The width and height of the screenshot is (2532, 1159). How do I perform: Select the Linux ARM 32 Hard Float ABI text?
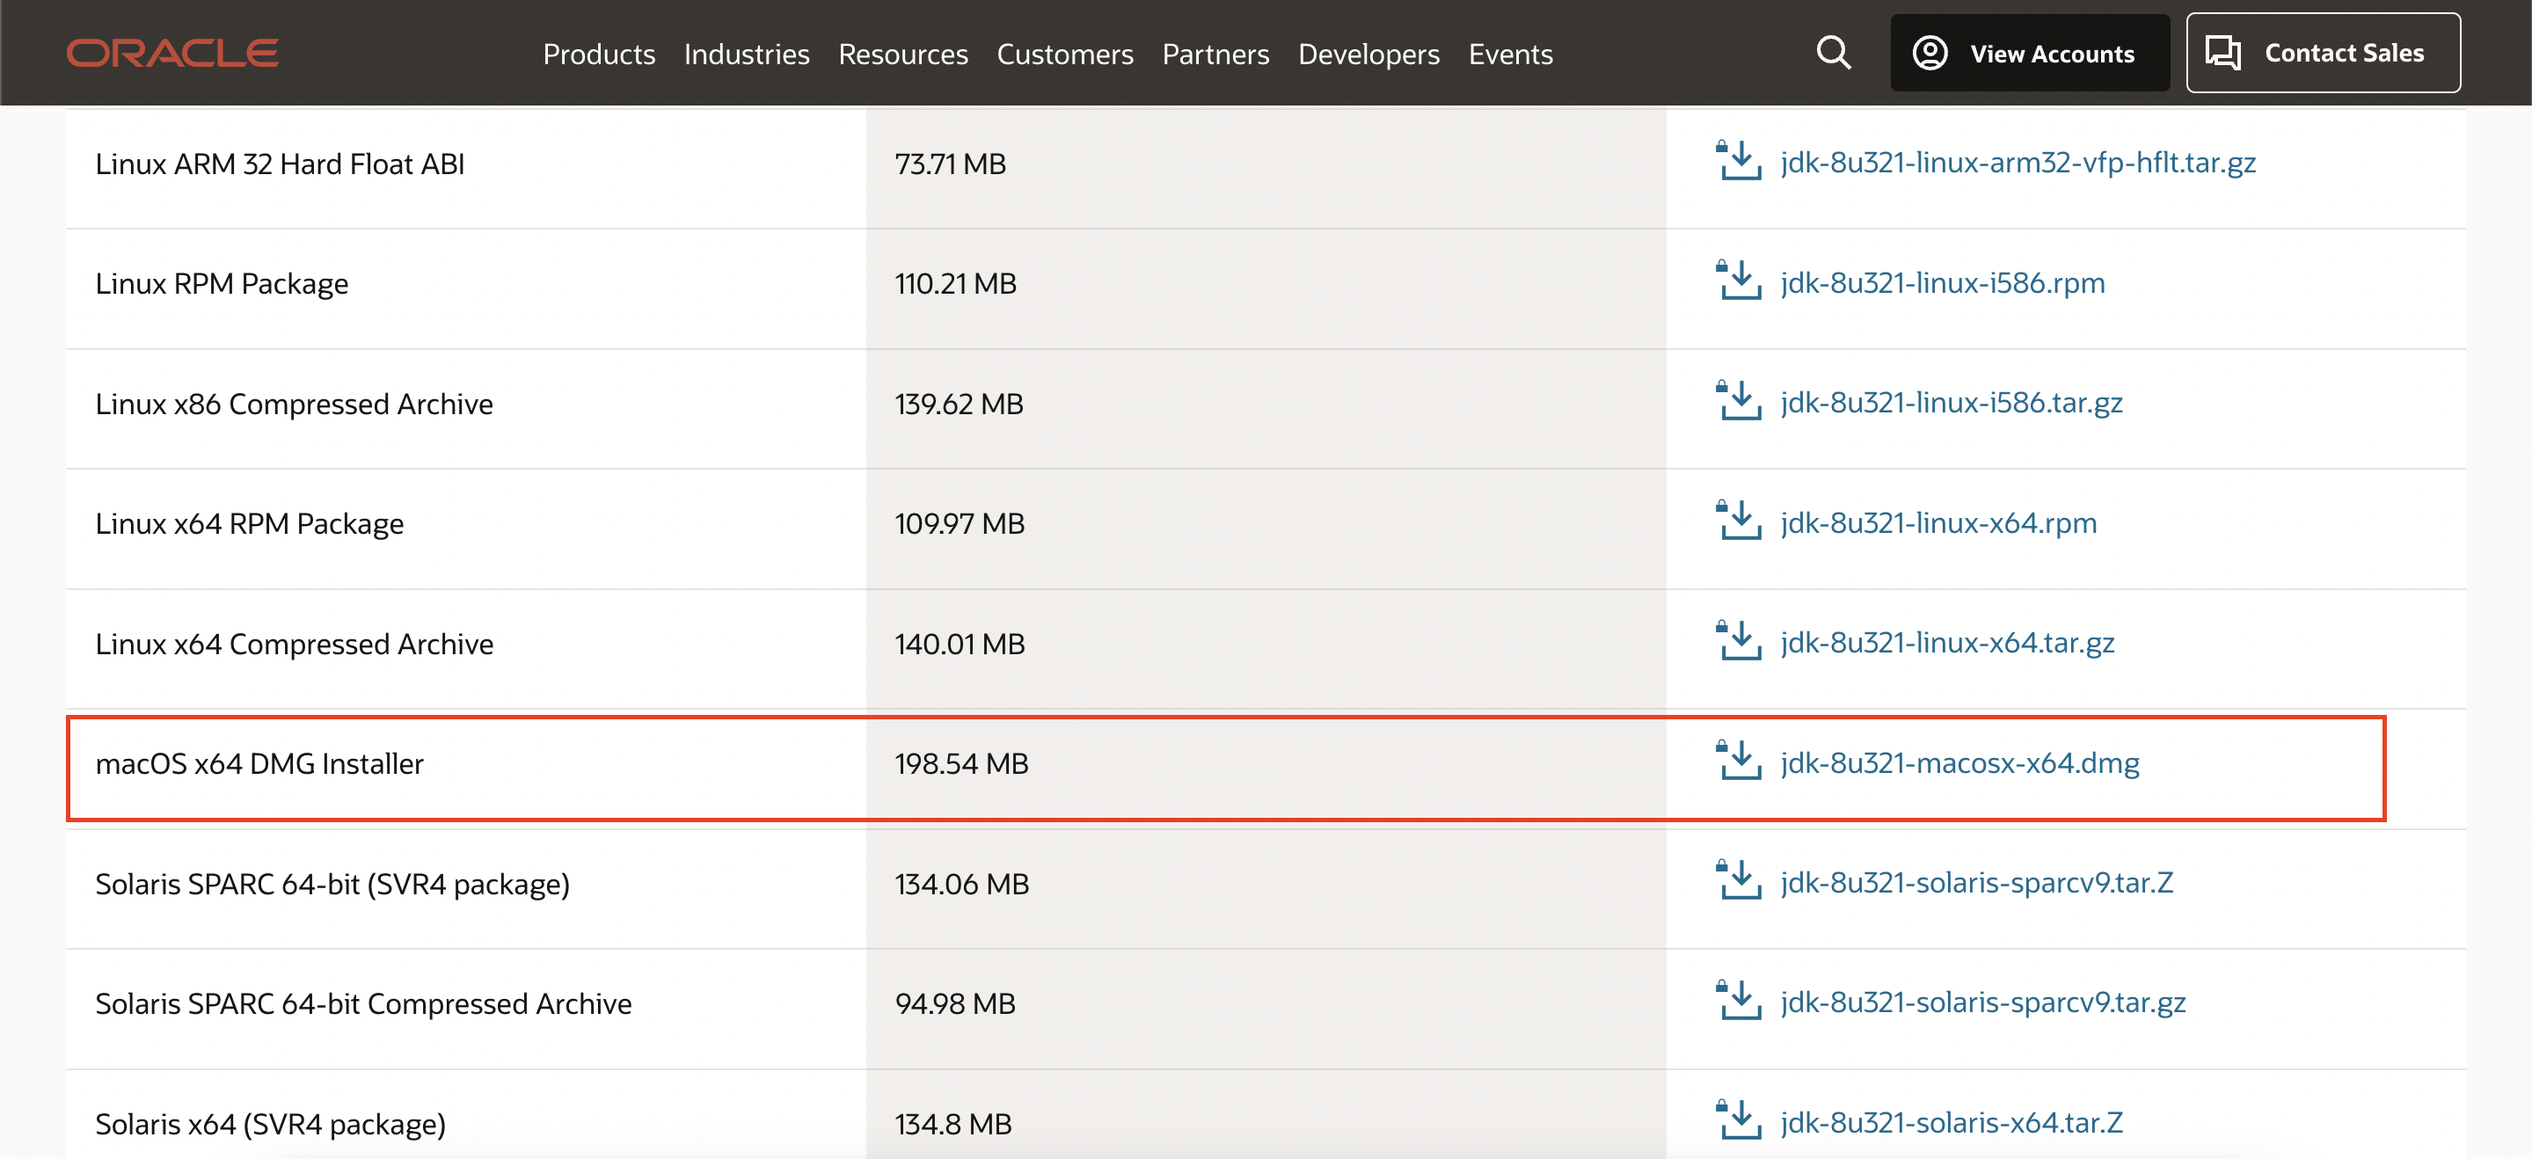[281, 164]
